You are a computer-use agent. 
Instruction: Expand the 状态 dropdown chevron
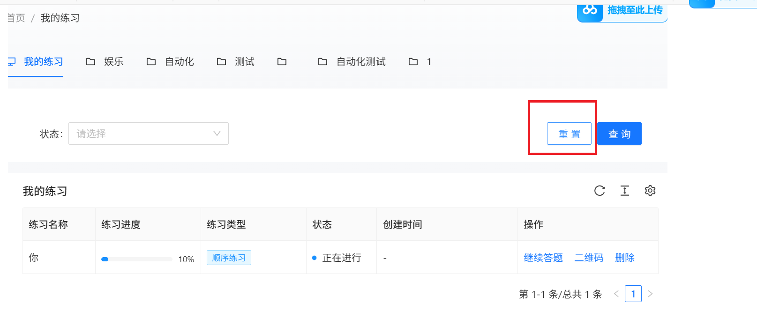coord(217,133)
